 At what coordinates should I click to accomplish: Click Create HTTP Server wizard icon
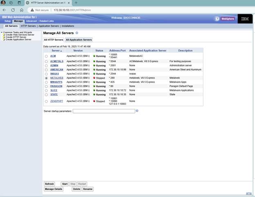click(x=4, y=37)
